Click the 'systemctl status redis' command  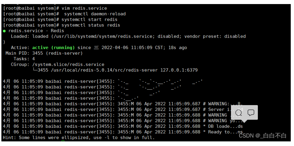[x=91, y=25]
